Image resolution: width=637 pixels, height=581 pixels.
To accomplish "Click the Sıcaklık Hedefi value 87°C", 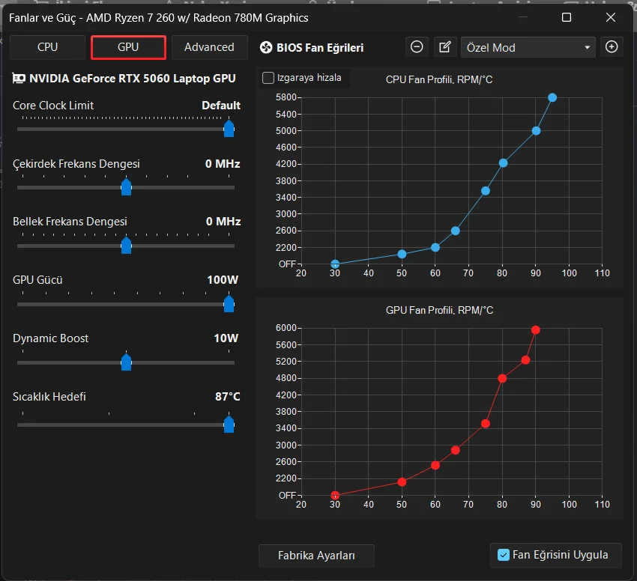I will [228, 397].
